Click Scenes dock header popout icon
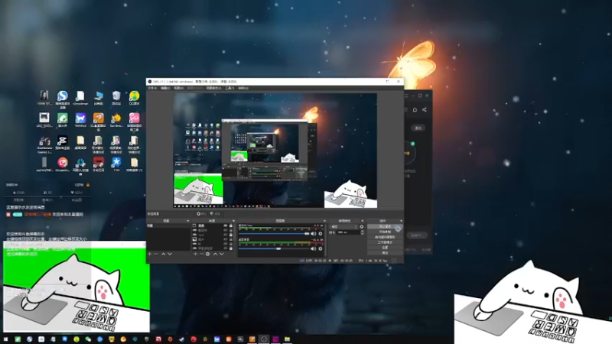The height and width of the screenshot is (344, 612). [x=188, y=221]
